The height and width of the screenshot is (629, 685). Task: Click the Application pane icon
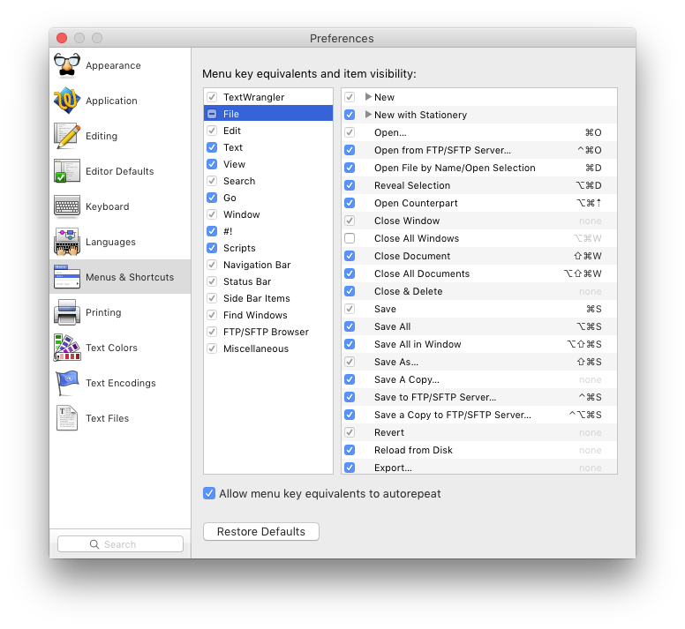(67, 101)
